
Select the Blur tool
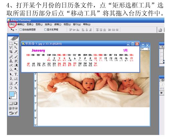pyautogui.click(x=11, y=69)
